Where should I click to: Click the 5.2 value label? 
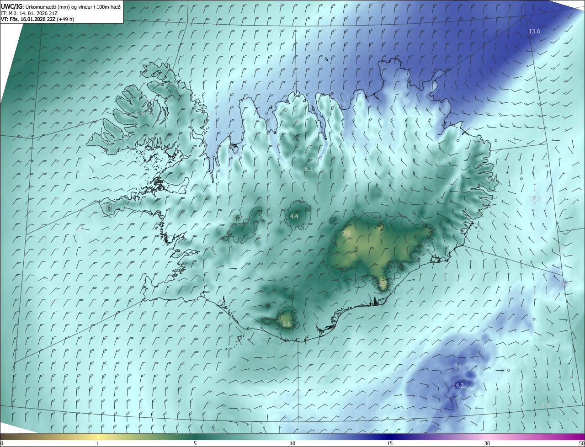237,219
